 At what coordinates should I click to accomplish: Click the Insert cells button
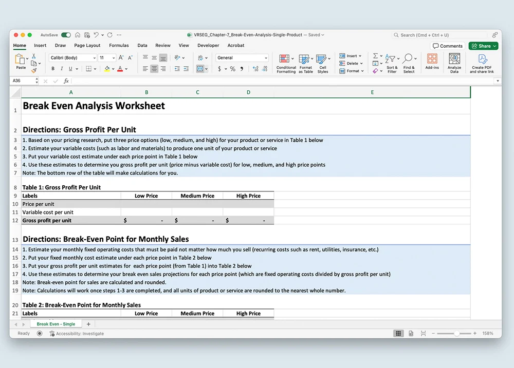coord(351,56)
